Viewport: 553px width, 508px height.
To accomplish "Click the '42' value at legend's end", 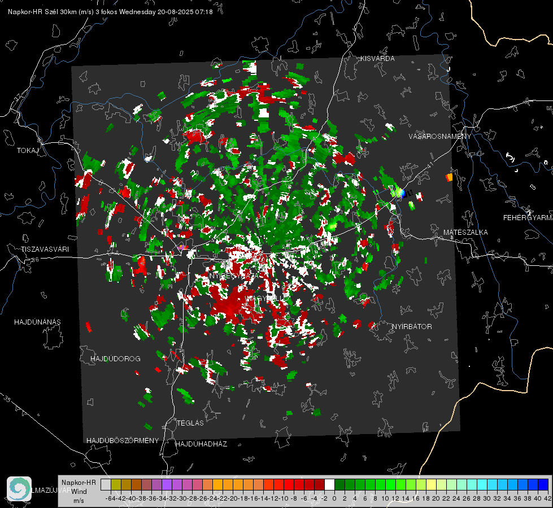I will [548, 498].
